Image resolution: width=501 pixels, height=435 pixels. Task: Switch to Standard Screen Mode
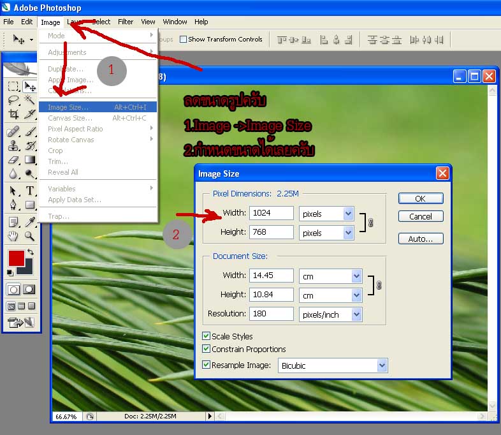click(x=11, y=306)
